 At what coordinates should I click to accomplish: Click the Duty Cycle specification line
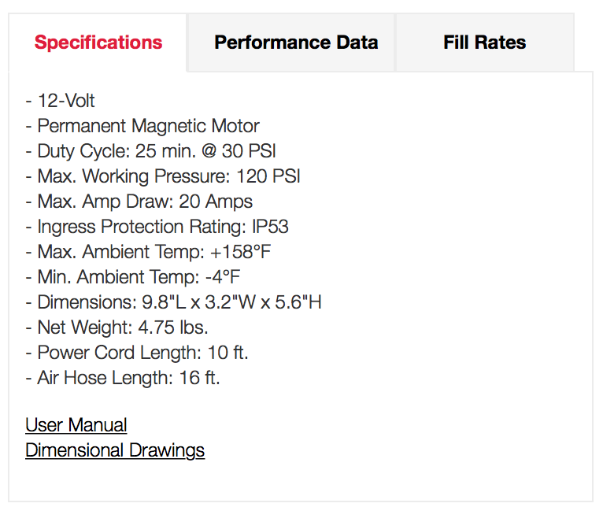point(150,151)
